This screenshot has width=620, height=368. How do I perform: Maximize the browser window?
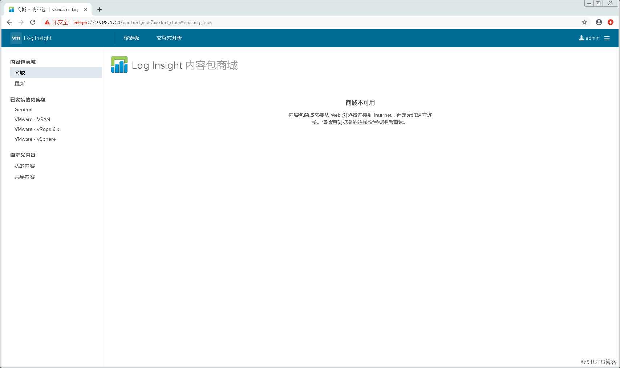[x=598, y=3]
